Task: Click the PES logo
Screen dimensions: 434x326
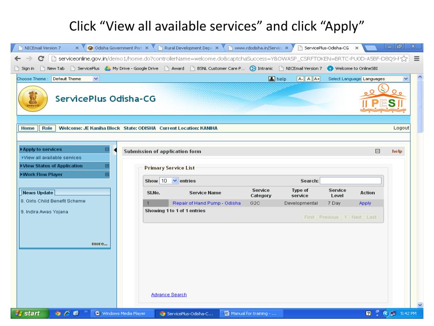Action: [383, 98]
